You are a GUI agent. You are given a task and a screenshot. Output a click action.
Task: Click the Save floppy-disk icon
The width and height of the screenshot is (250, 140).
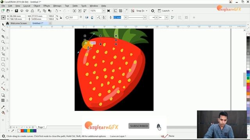point(16,11)
